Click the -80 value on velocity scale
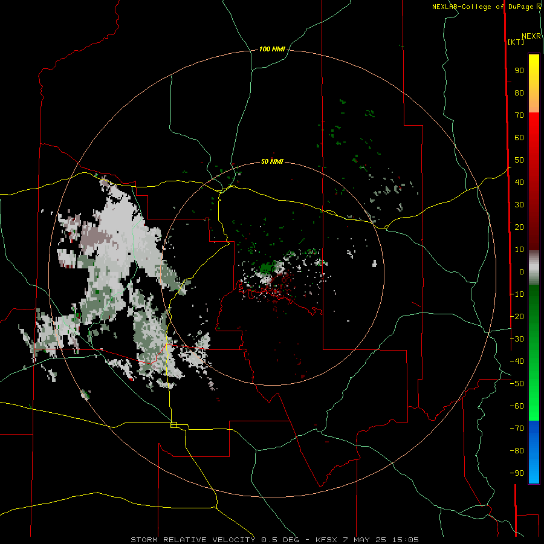The image size is (544, 544). coord(517,451)
